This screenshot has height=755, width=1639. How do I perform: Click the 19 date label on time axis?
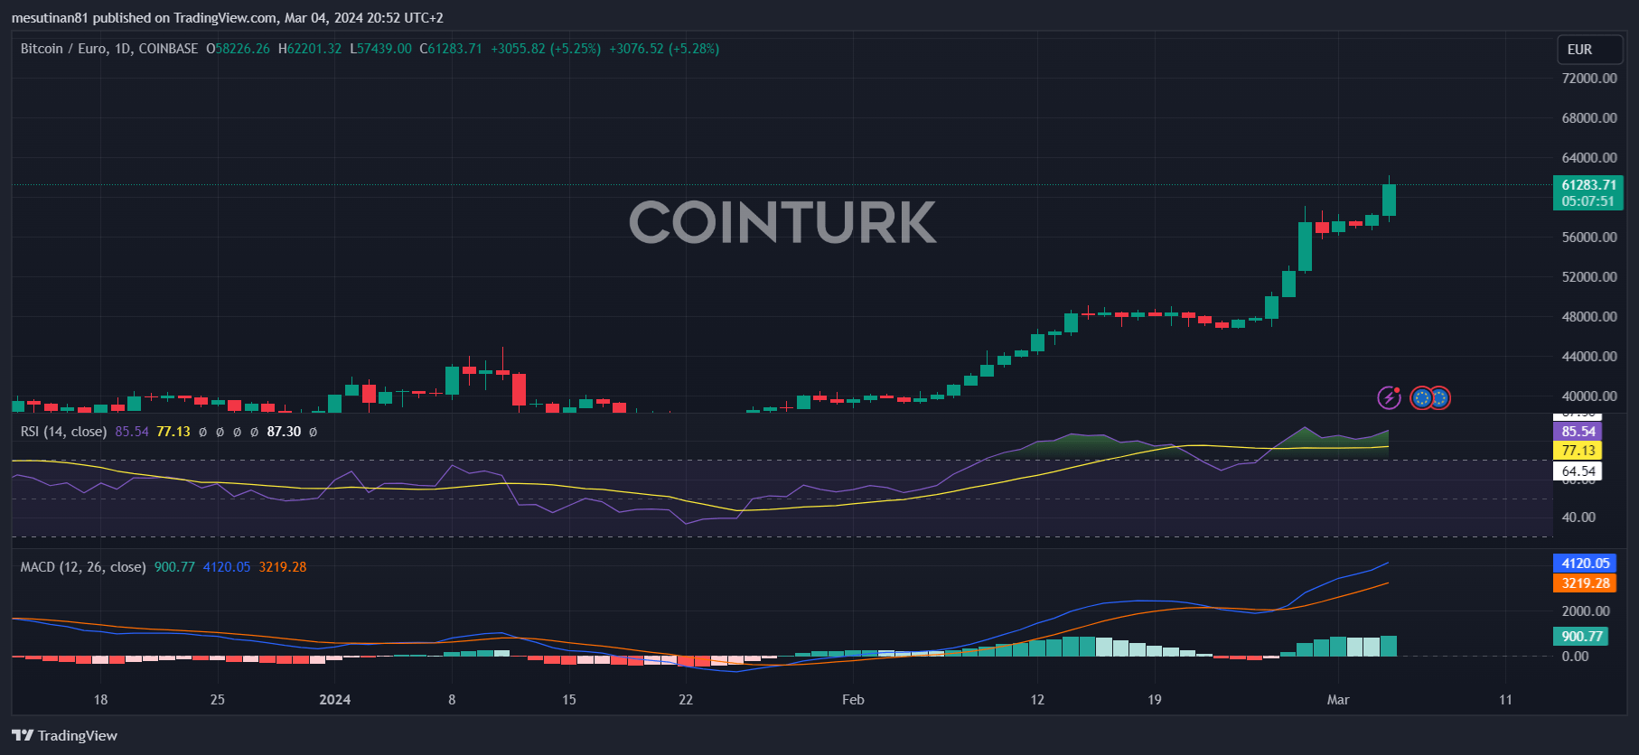tap(1155, 700)
